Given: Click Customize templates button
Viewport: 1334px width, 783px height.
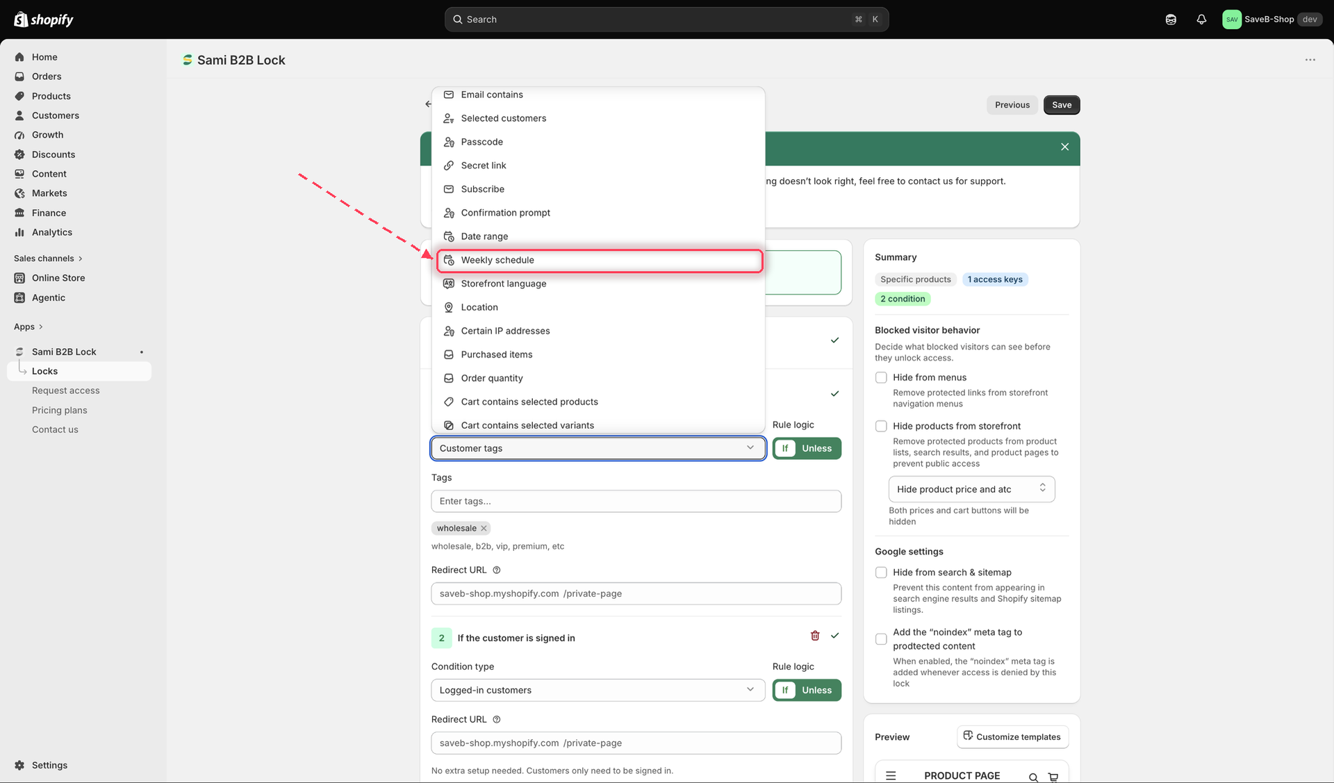Looking at the screenshot, I should 1012,737.
